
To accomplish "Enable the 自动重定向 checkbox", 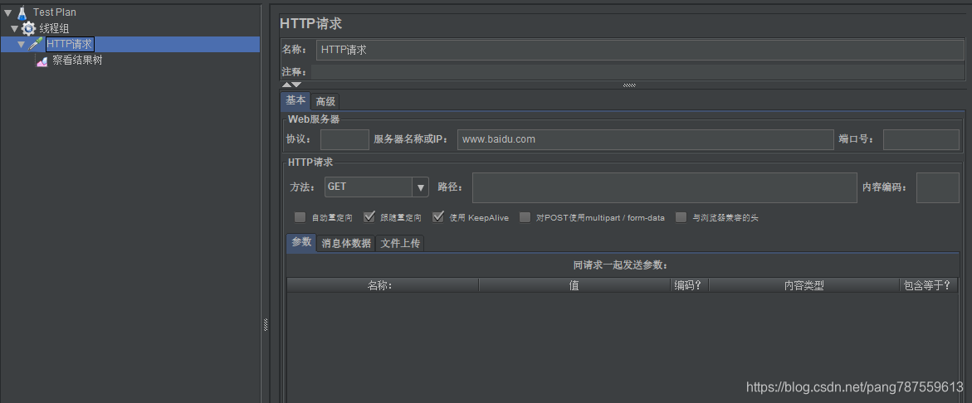I will click(x=300, y=217).
